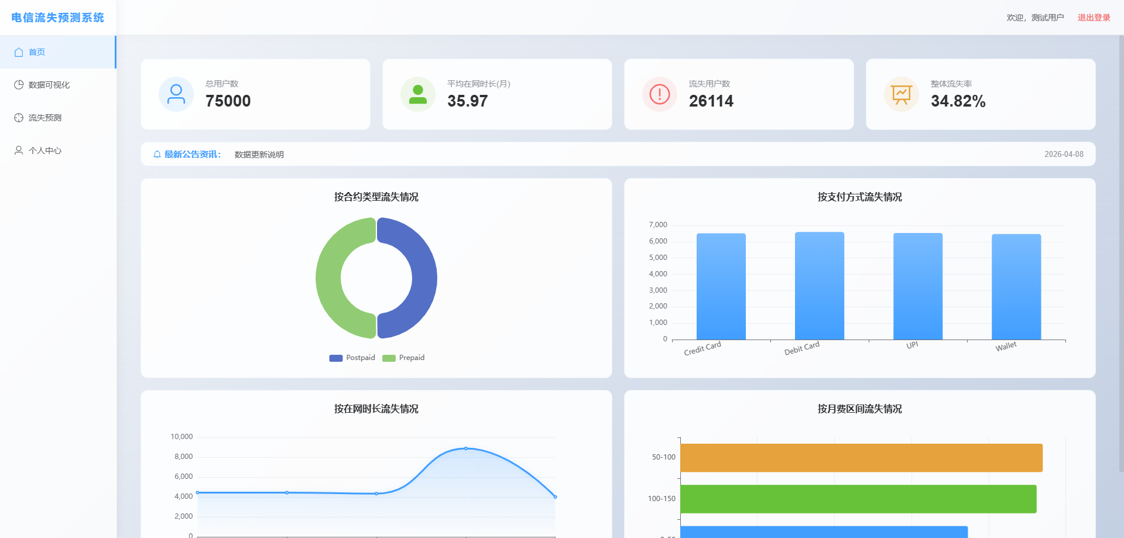
Task: Open the 数据更新说明 announcement
Action: point(259,155)
